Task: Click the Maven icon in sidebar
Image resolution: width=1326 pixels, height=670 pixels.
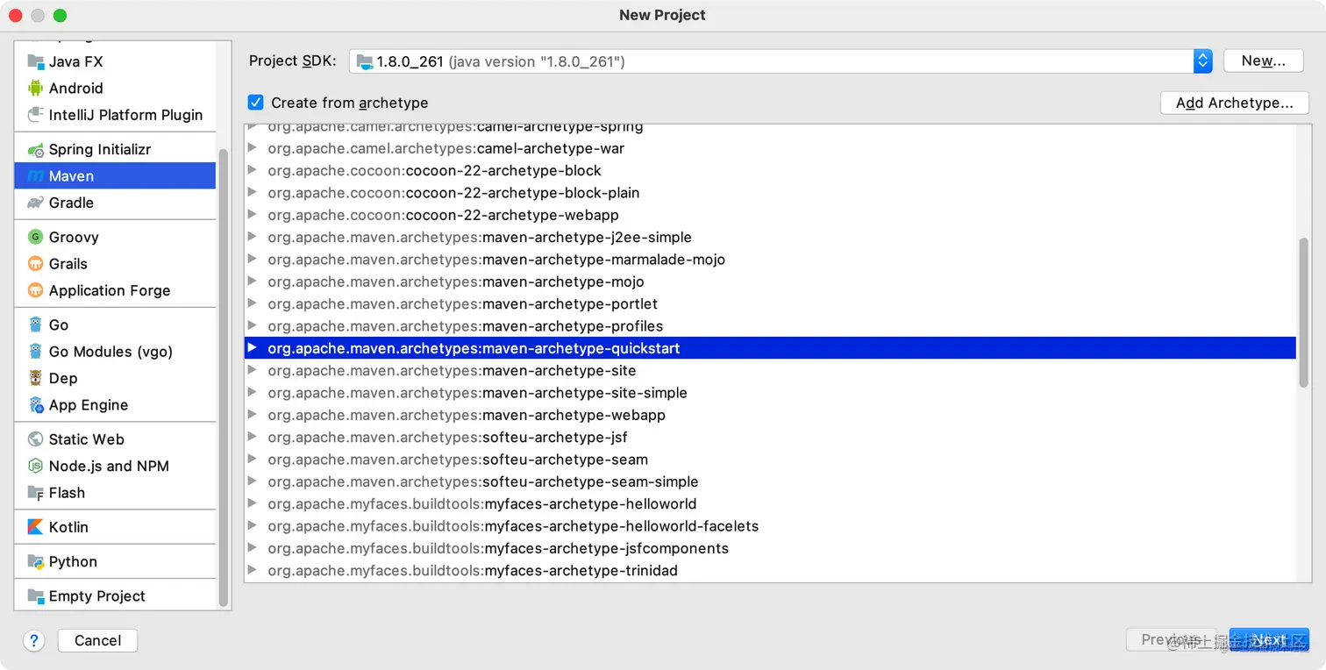Action: 35,176
